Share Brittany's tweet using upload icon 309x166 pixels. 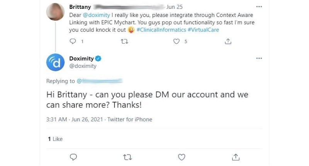click(228, 41)
